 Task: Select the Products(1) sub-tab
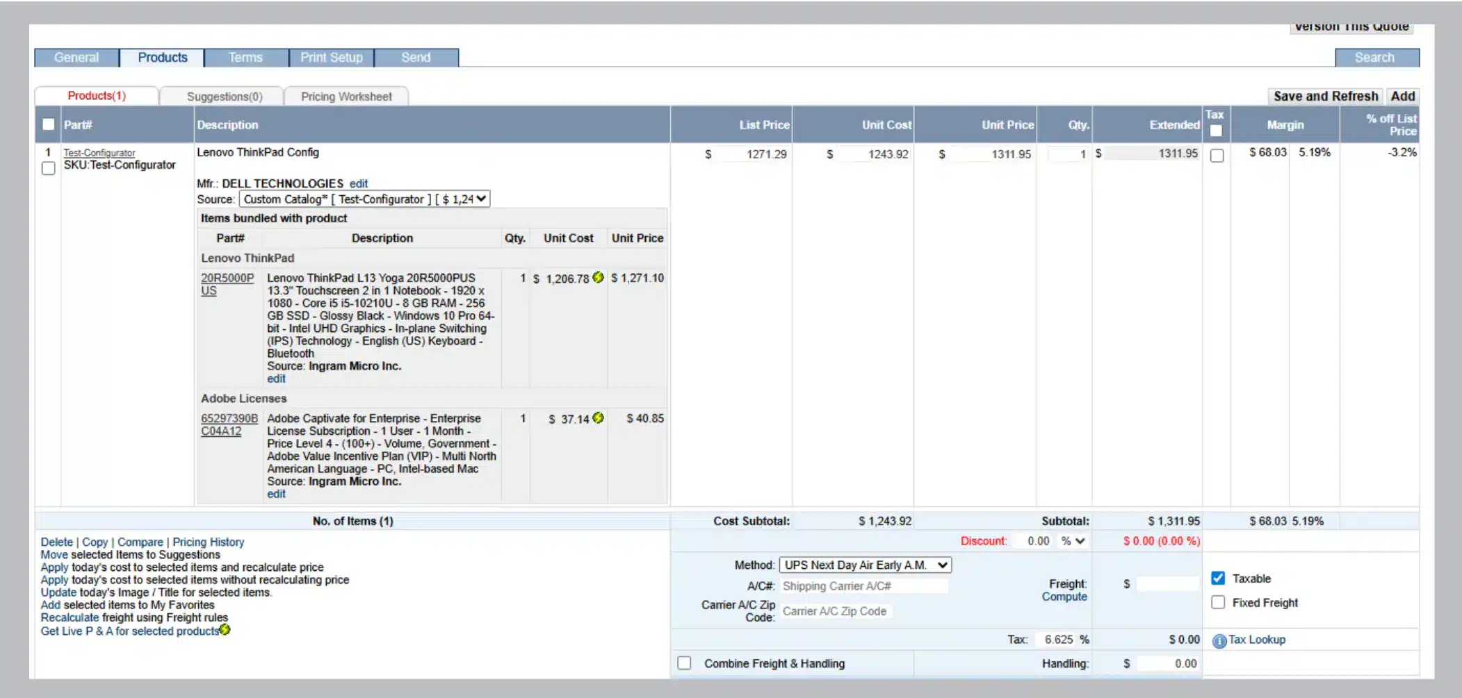coord(97,96)
